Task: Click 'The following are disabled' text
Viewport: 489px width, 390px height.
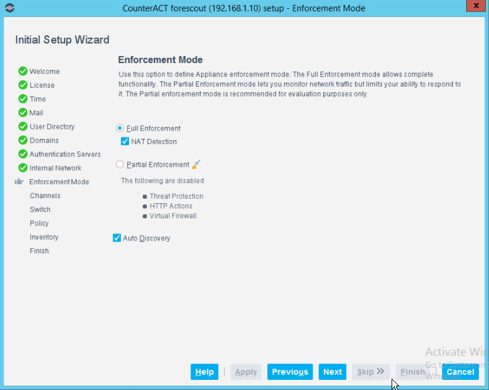Action: point(163,180)
